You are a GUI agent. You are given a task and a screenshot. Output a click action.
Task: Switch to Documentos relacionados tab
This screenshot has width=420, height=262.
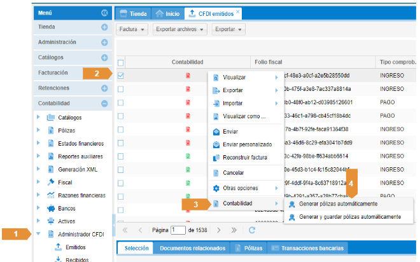[192, 248]
